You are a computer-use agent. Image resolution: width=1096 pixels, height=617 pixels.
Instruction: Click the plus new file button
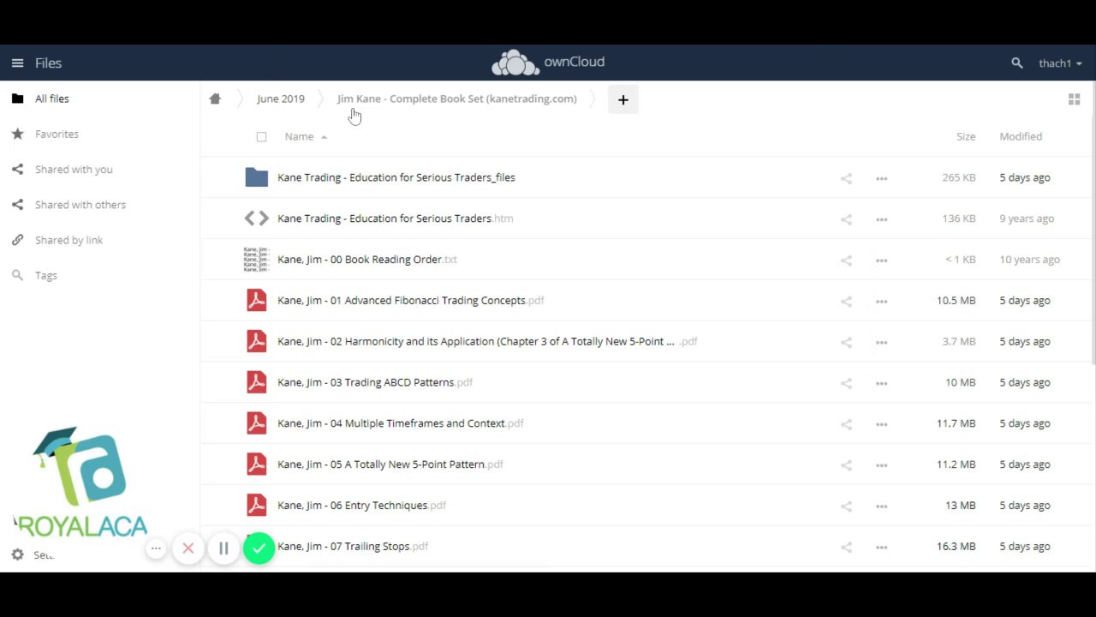click(623, 99)
